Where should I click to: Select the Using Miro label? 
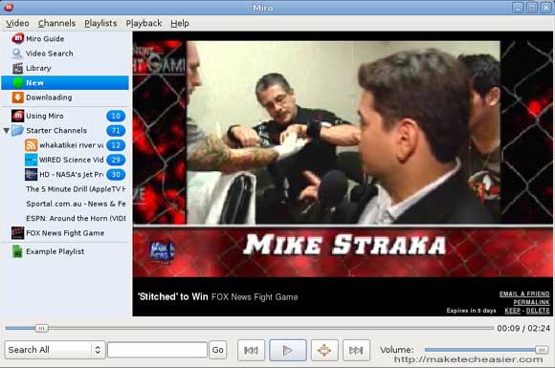point(45,116)
